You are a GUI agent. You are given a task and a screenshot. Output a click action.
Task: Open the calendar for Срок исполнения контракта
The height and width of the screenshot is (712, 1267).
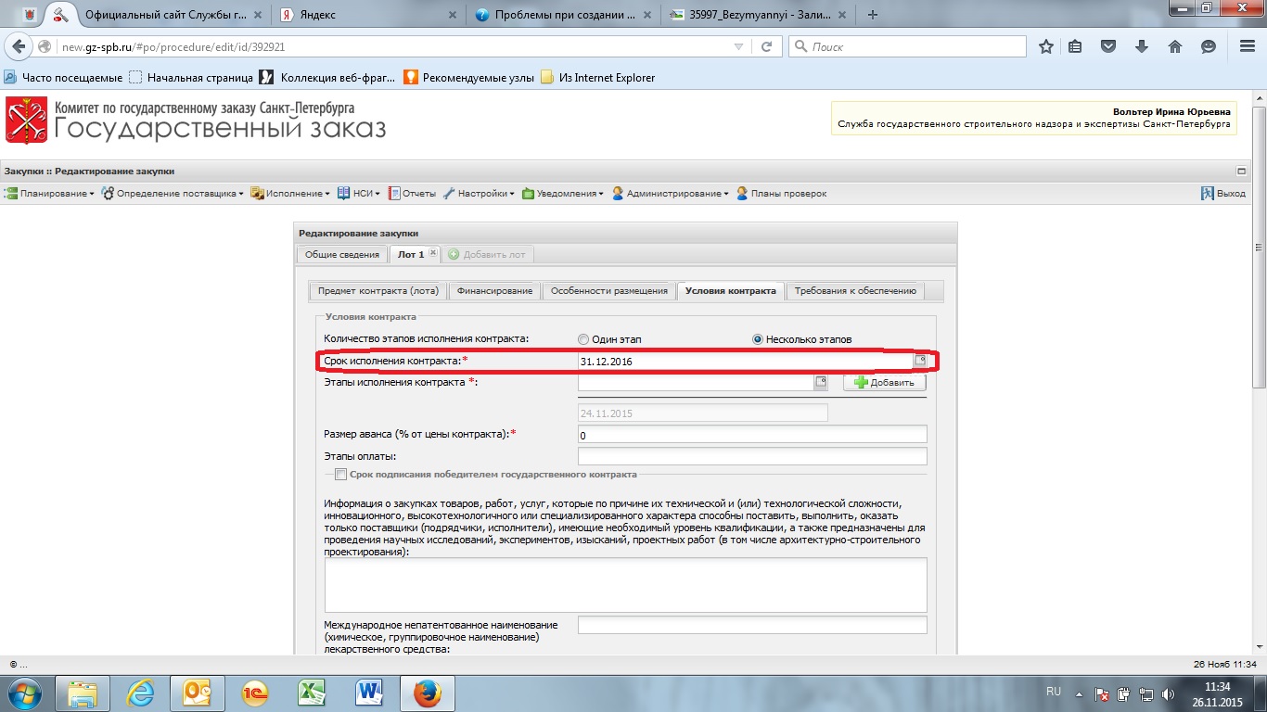click(921, 361)
